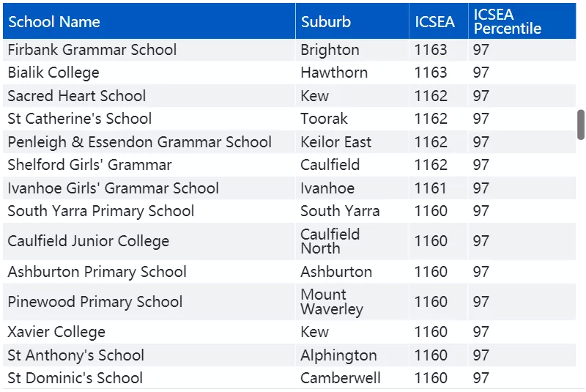The image size is (586, 392).
Task: Select St Anthony's School row
Action: point(289,355)
